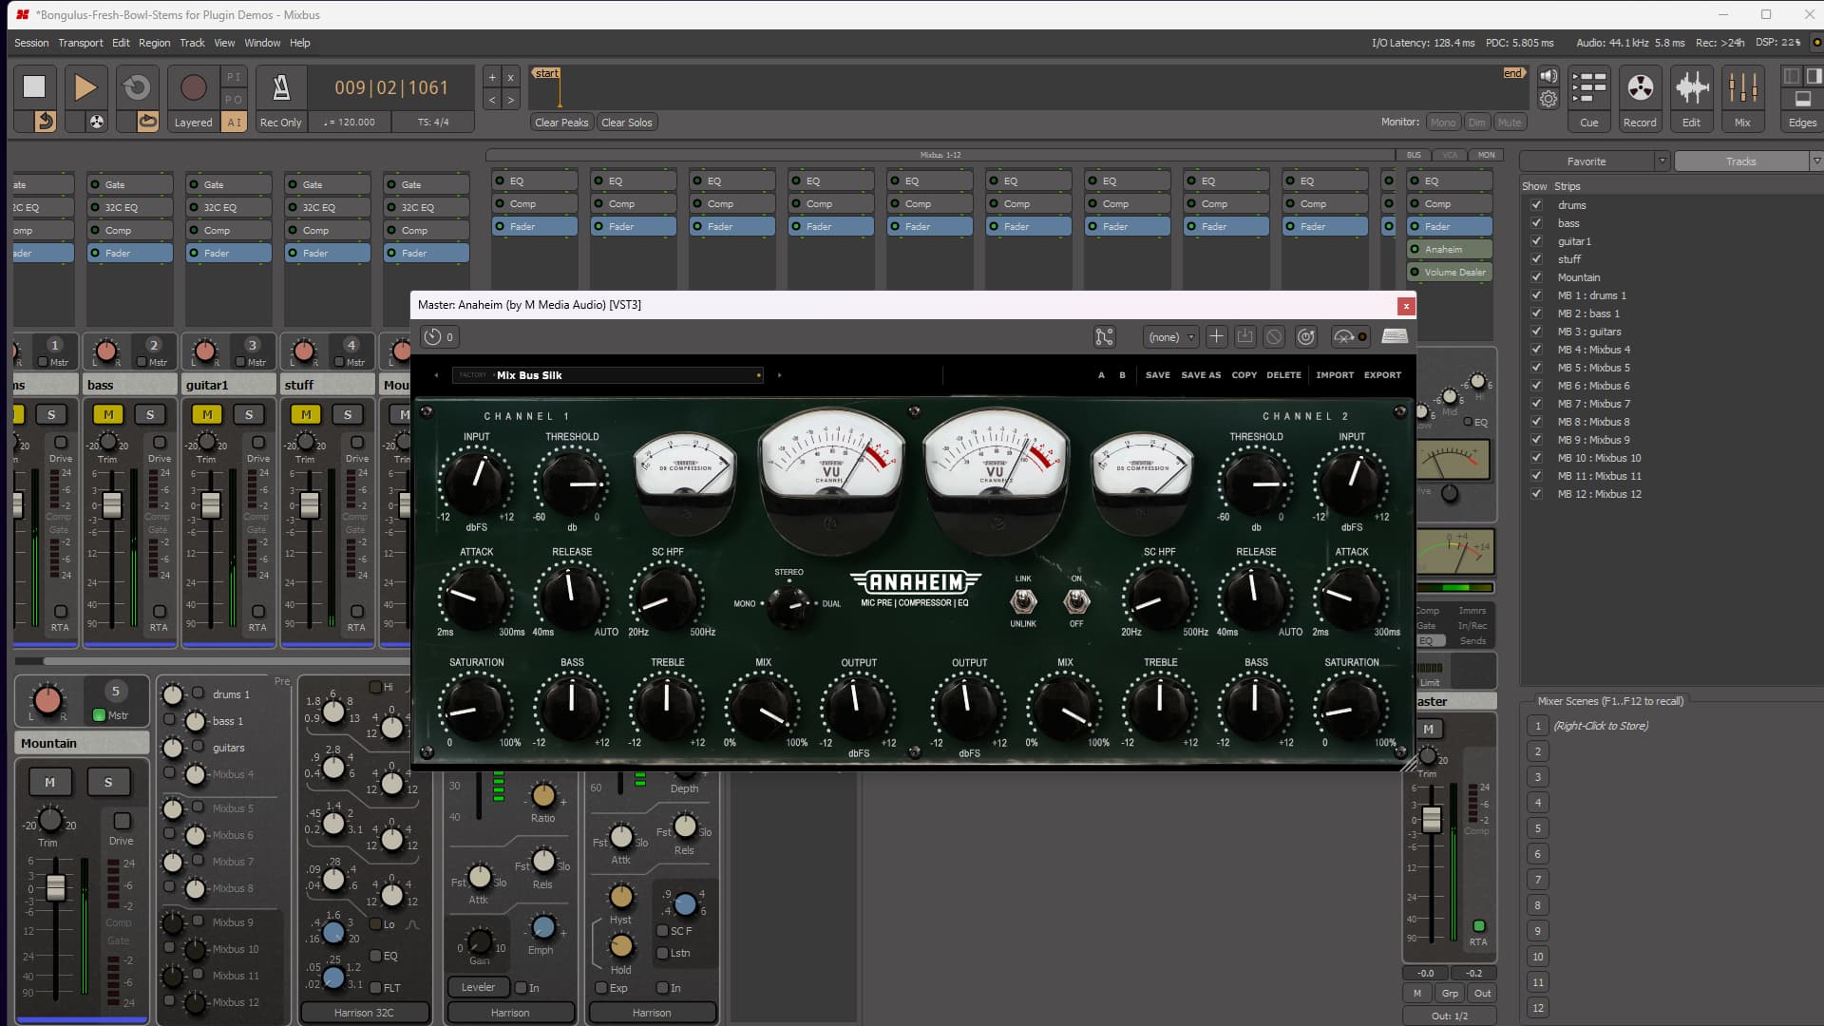Open the Transport menu
Image resolution: width=1824 pixels, height=1026 pixels.
[x=80, y=43]
